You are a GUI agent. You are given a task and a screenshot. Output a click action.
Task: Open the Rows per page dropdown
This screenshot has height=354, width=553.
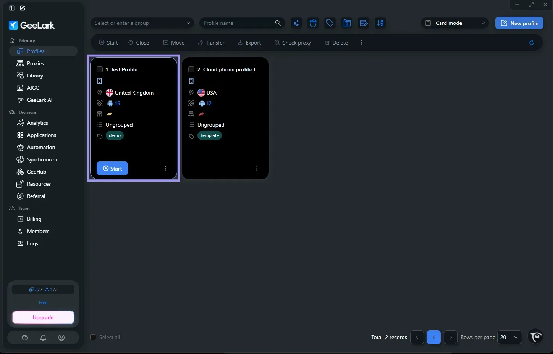coord(509,337)
